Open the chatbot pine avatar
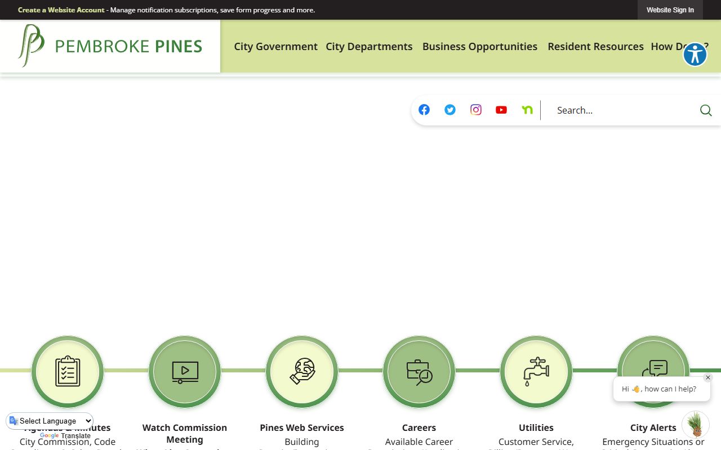This screenshot has height=450, width=721. (x=696, y=424)
